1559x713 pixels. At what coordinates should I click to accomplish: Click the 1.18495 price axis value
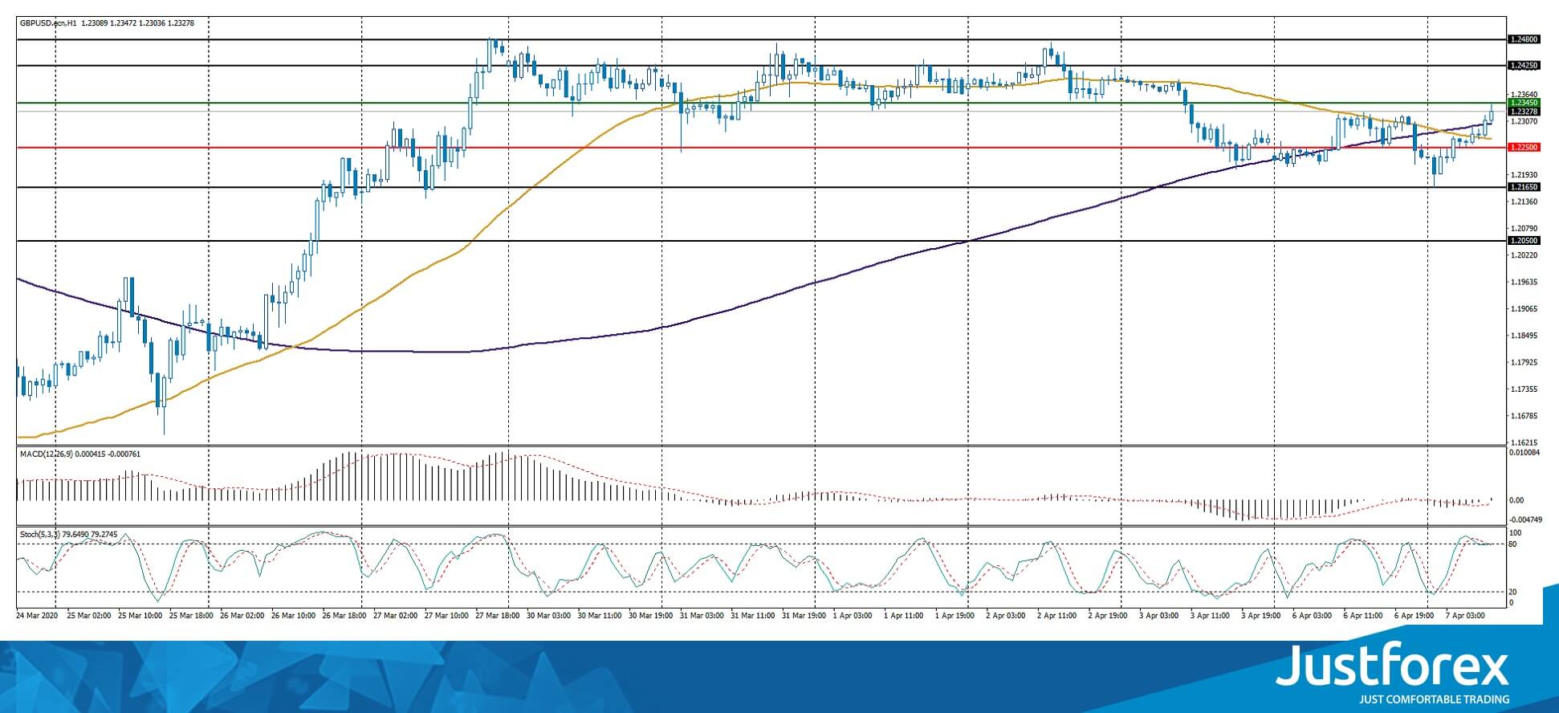coord(1524,336)
